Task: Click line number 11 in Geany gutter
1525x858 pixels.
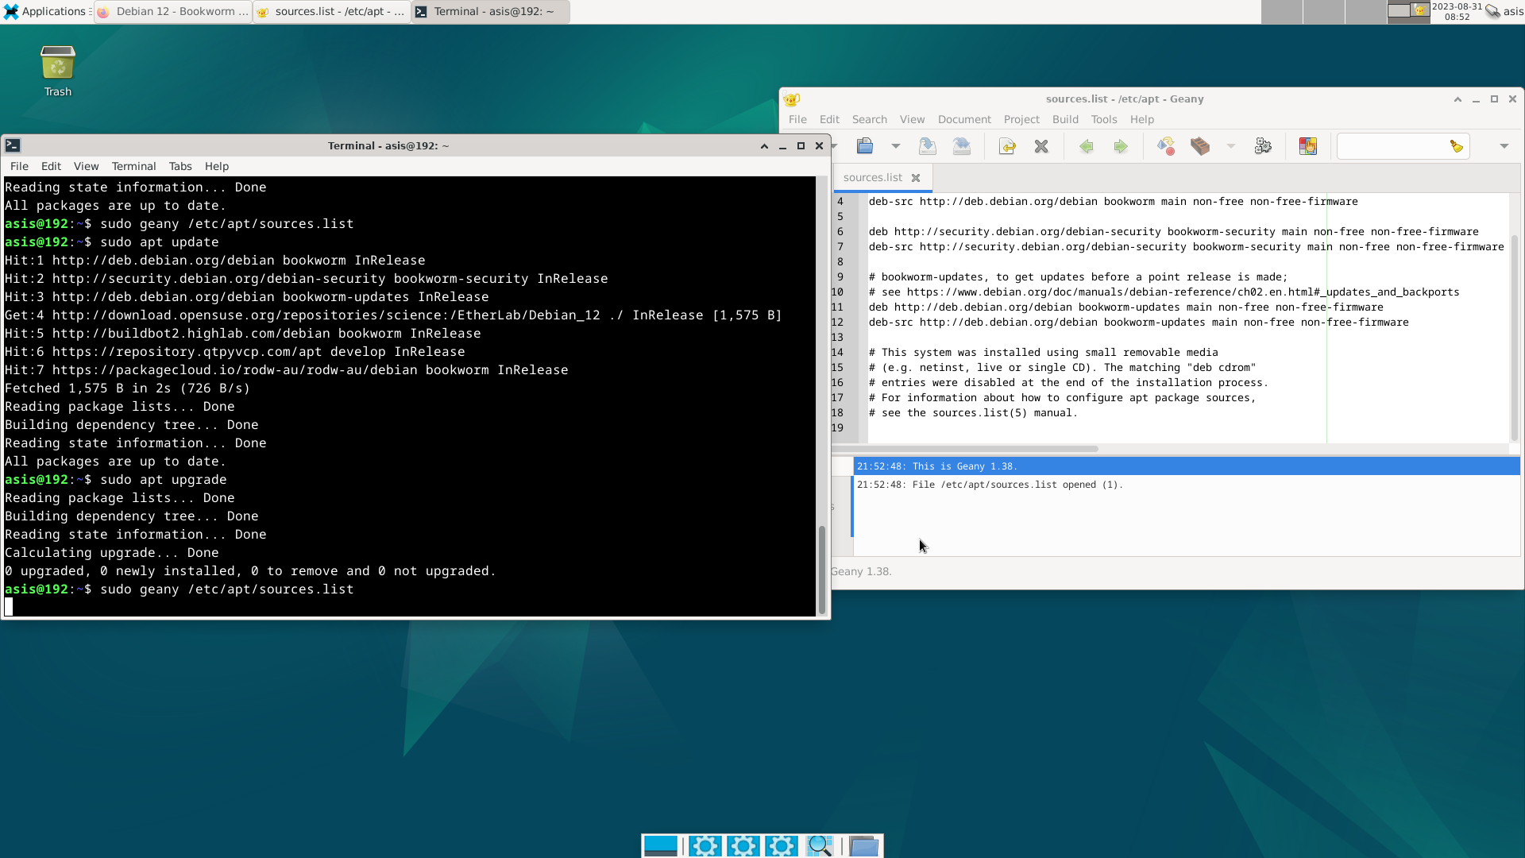Action: pyautogui.click(x=837, y=307)
